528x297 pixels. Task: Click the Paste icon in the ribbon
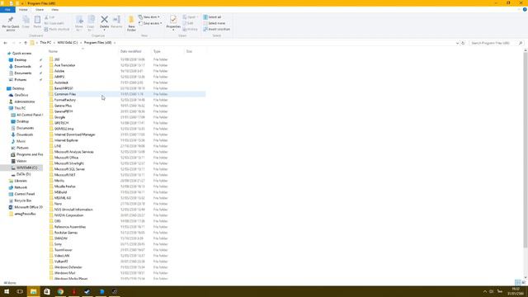coord(37,20)
